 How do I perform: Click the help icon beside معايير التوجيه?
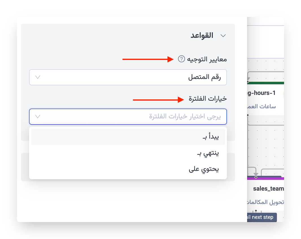tap(181, 59)
